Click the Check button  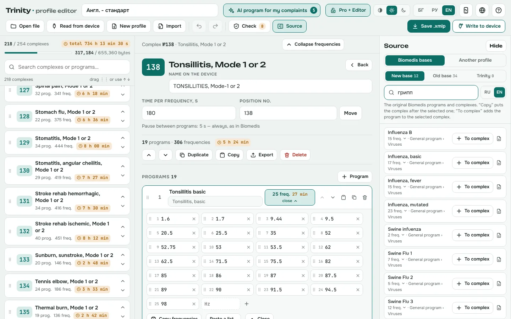(x=249, y=26)
